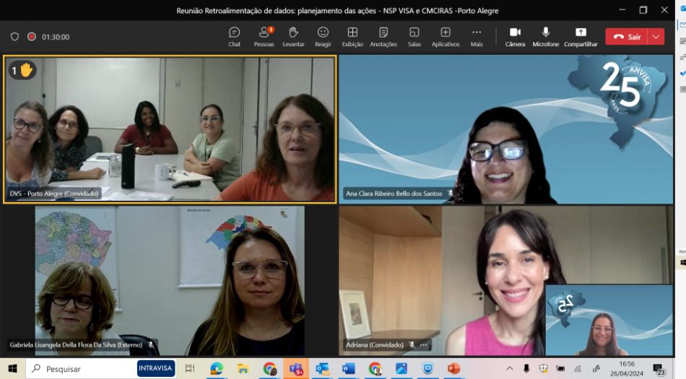Click the INTRAVISA taskbar button

point(155,368)
